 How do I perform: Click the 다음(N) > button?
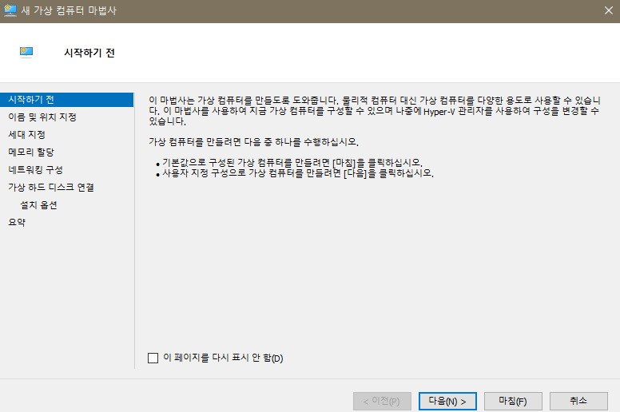447,402
